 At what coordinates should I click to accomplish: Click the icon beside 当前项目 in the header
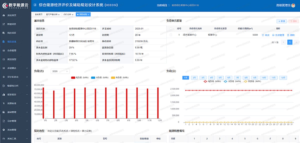coord(169,5)
